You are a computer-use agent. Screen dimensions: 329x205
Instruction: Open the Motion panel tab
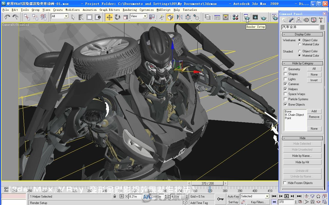306,20
